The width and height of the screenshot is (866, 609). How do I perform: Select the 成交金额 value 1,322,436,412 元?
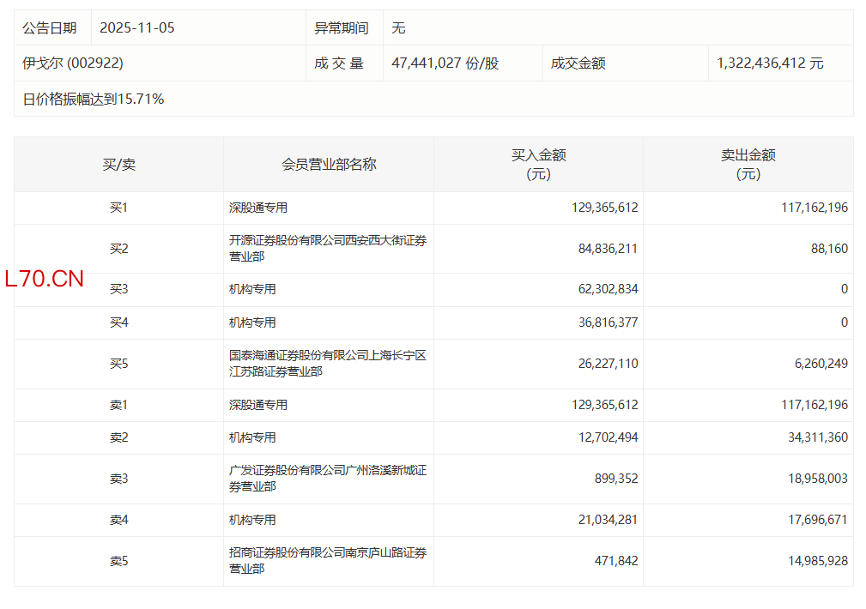pos(770,63)
